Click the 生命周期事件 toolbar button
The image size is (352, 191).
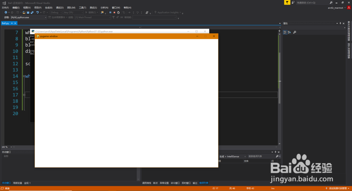[58, 17]
